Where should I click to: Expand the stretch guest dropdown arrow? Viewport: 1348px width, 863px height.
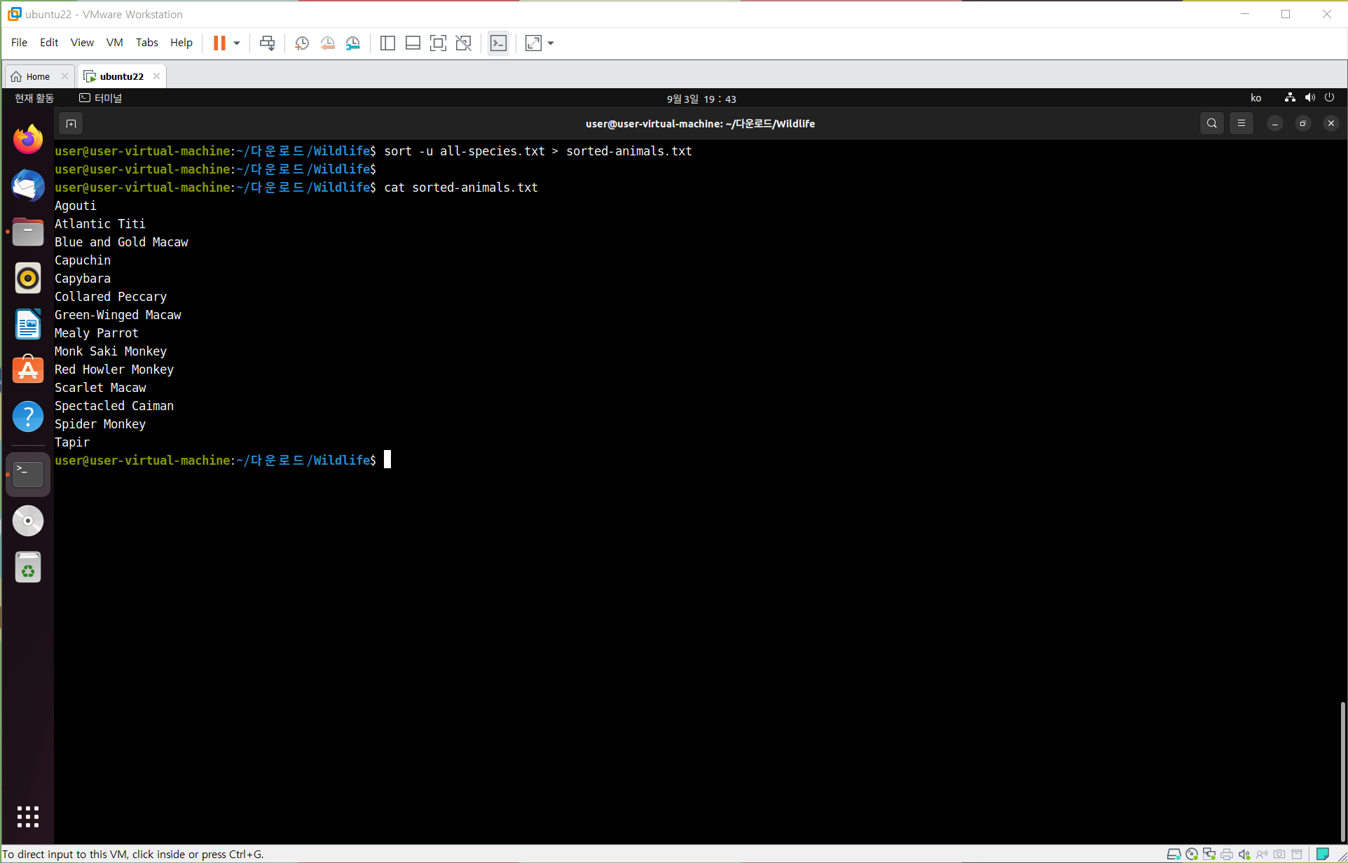[551, 43]
